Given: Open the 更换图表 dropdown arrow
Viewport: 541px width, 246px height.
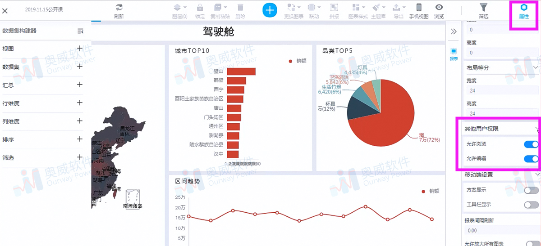Looking at the screenshot, I should point(299,7).
